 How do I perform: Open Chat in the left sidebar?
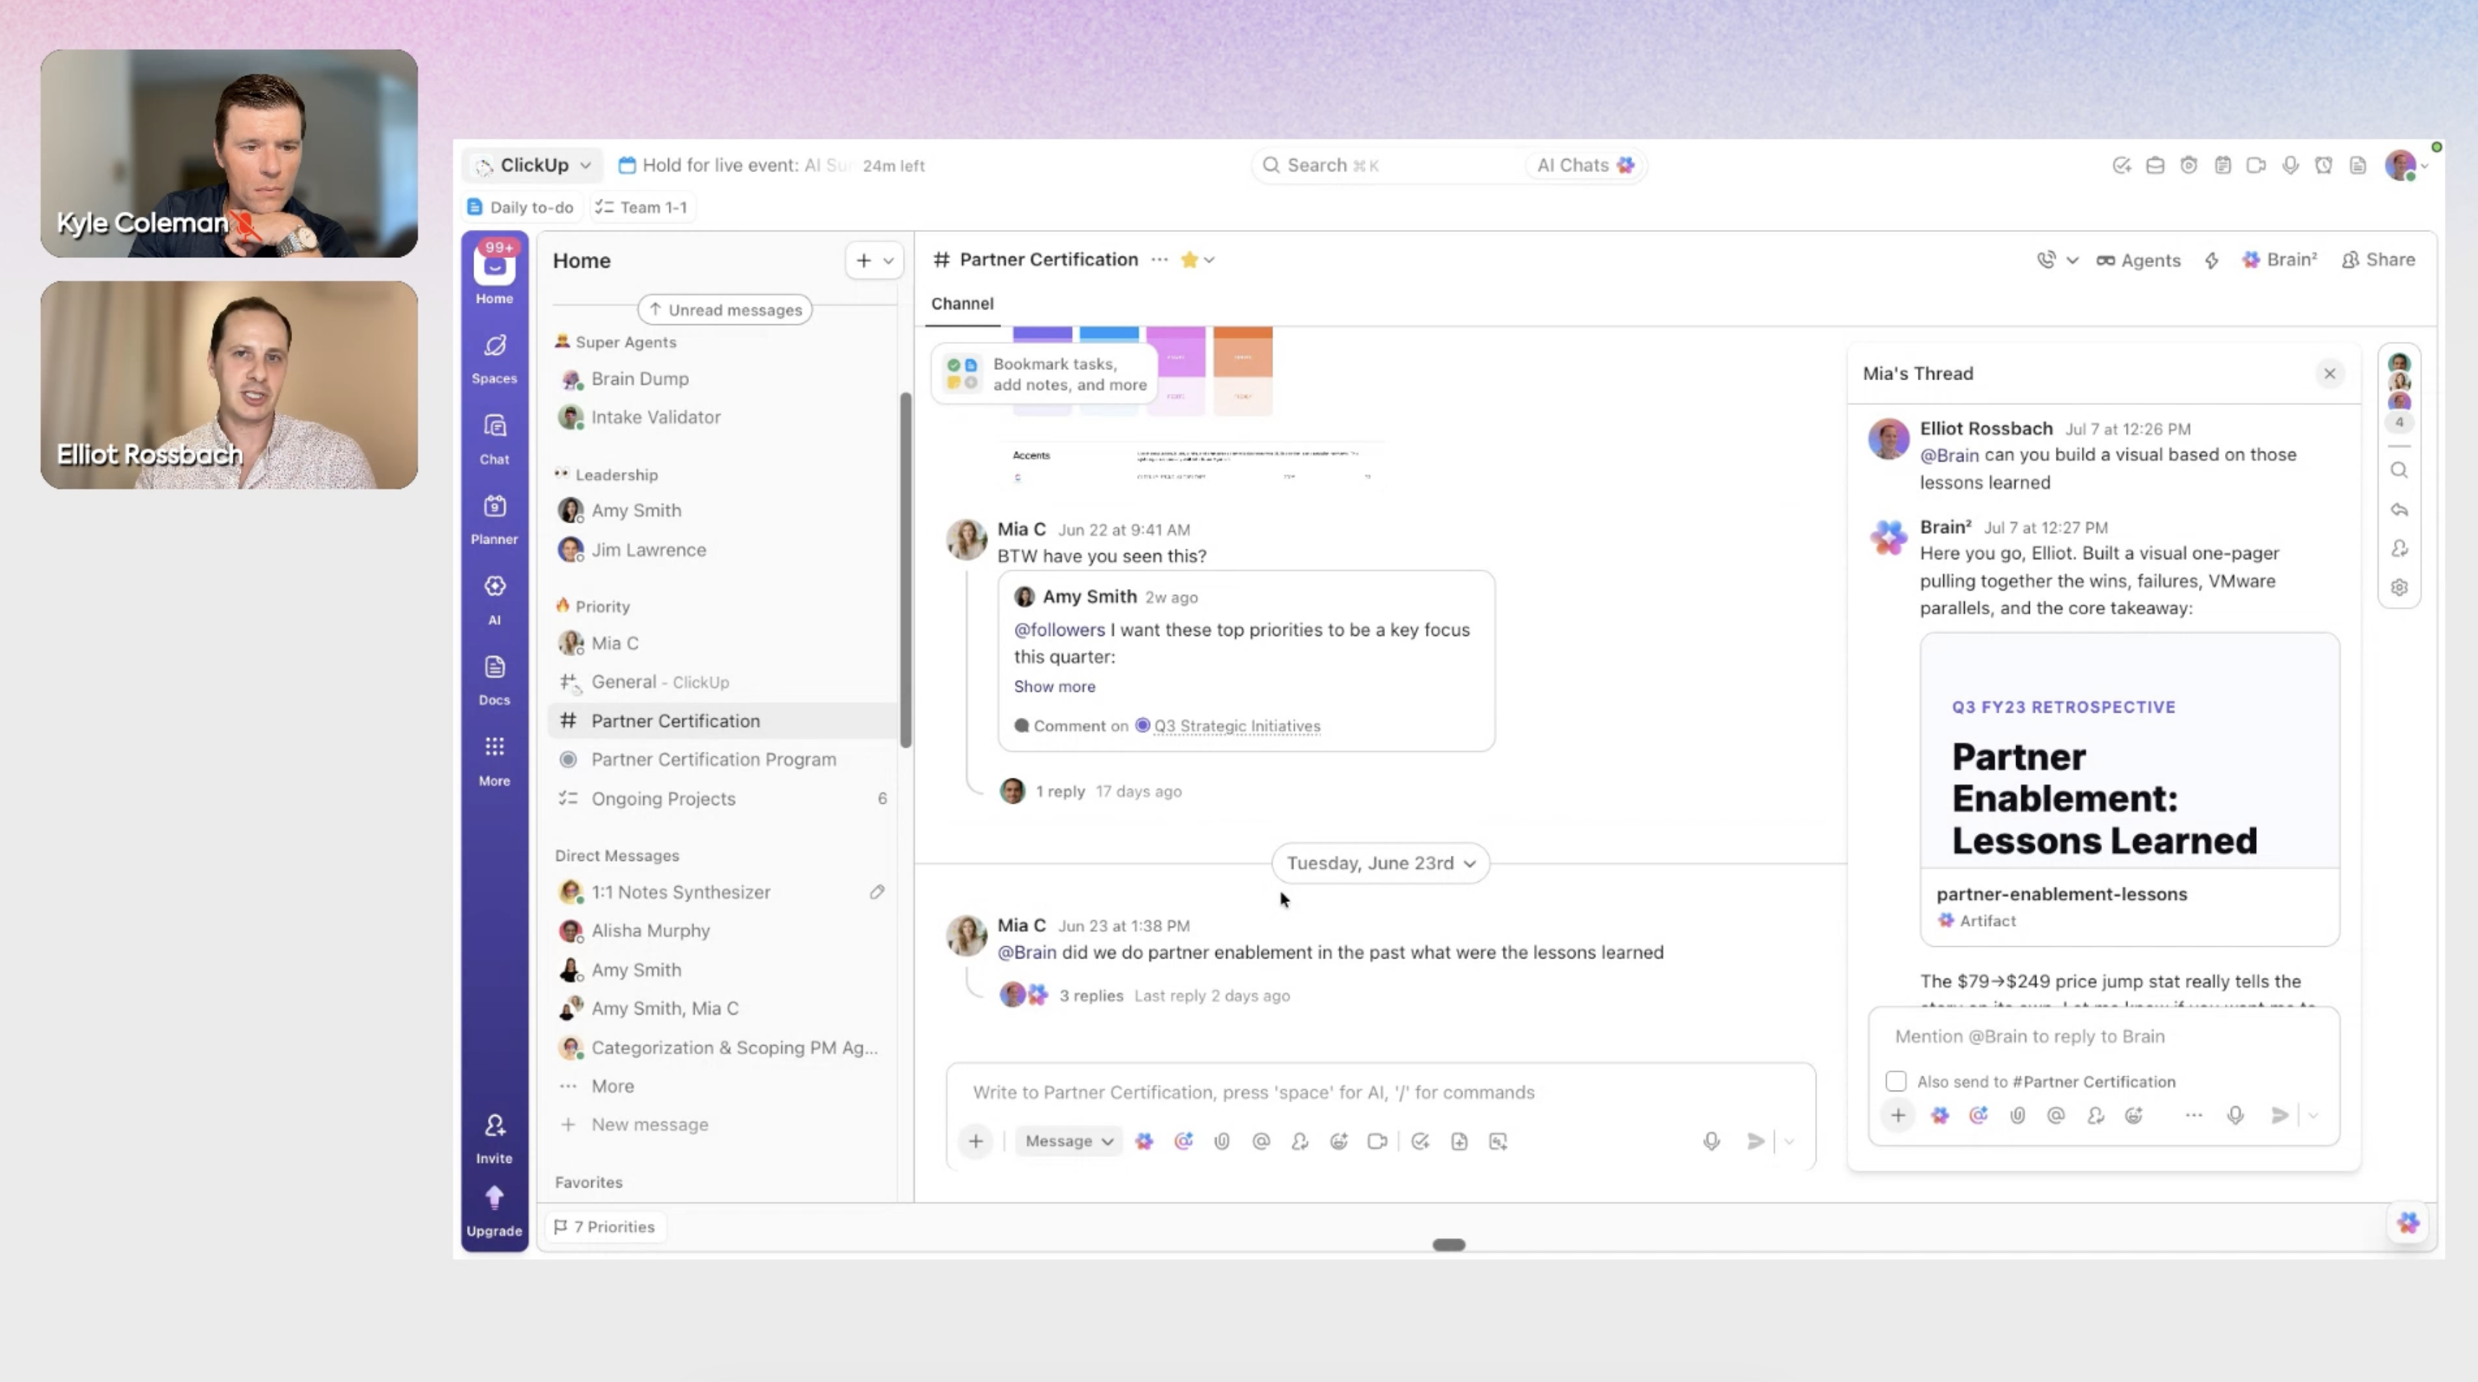494,439
